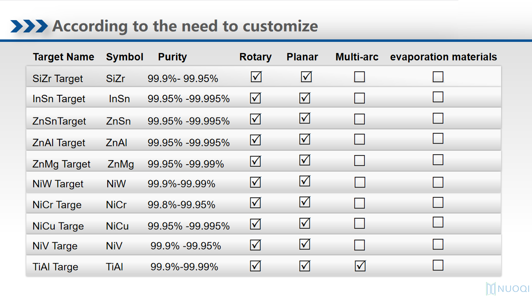This screenshot has width=532, height=298.
Task: Check Multi-arc for NiCr Target
Action: pyautogui.click(x=360, y=203)
